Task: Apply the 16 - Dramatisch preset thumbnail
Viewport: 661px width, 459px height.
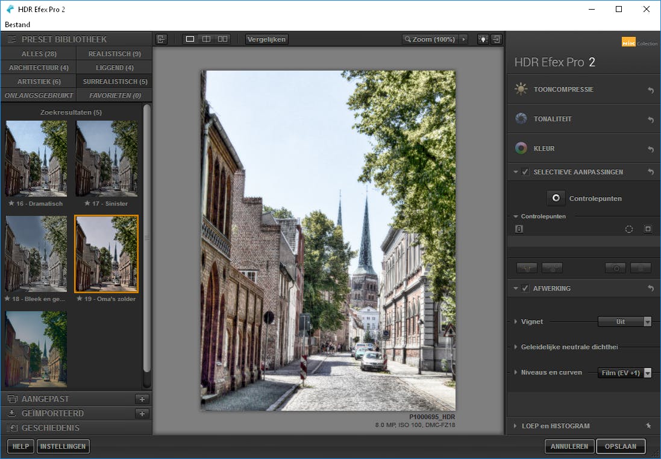Action: (36, 159)
